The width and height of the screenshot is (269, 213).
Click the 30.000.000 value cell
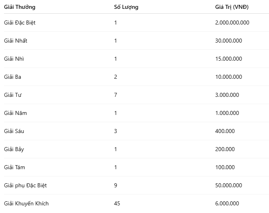point(228,41)
